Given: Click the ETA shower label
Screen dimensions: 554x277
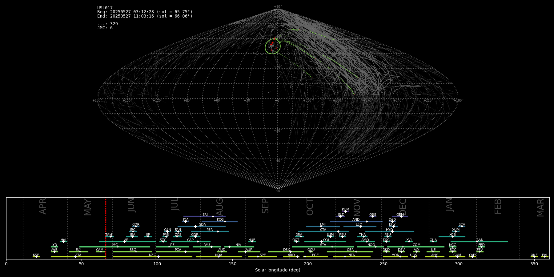Looking at the screenshot, I should pos(78,255).
